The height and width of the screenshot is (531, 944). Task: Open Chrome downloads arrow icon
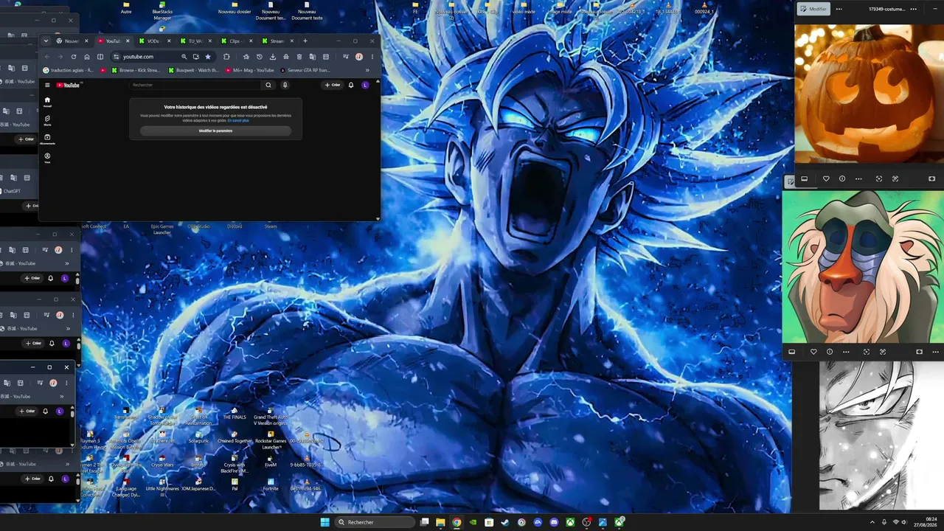tap(273, 57)
